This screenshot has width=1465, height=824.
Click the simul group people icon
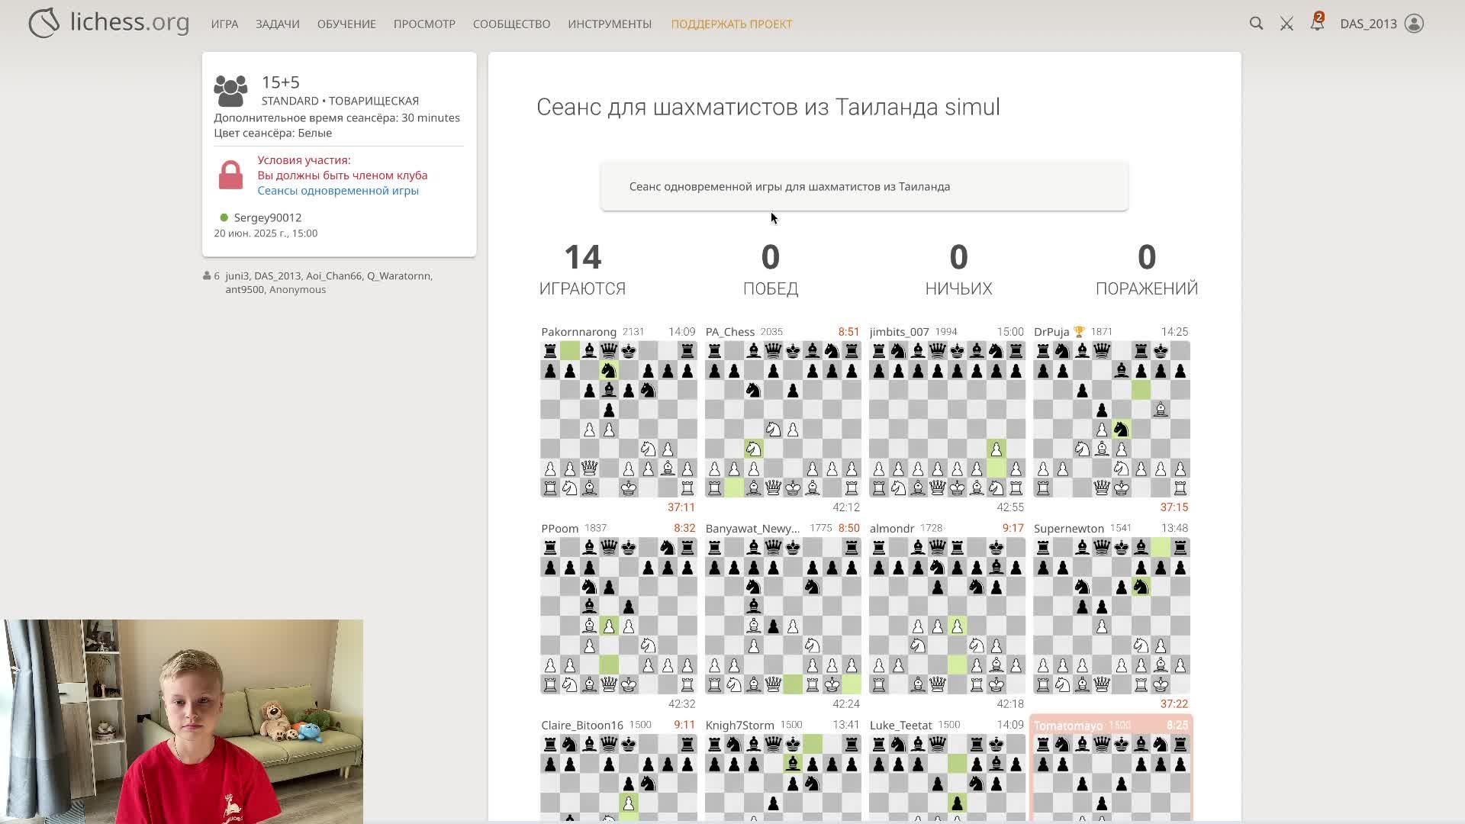230,91
